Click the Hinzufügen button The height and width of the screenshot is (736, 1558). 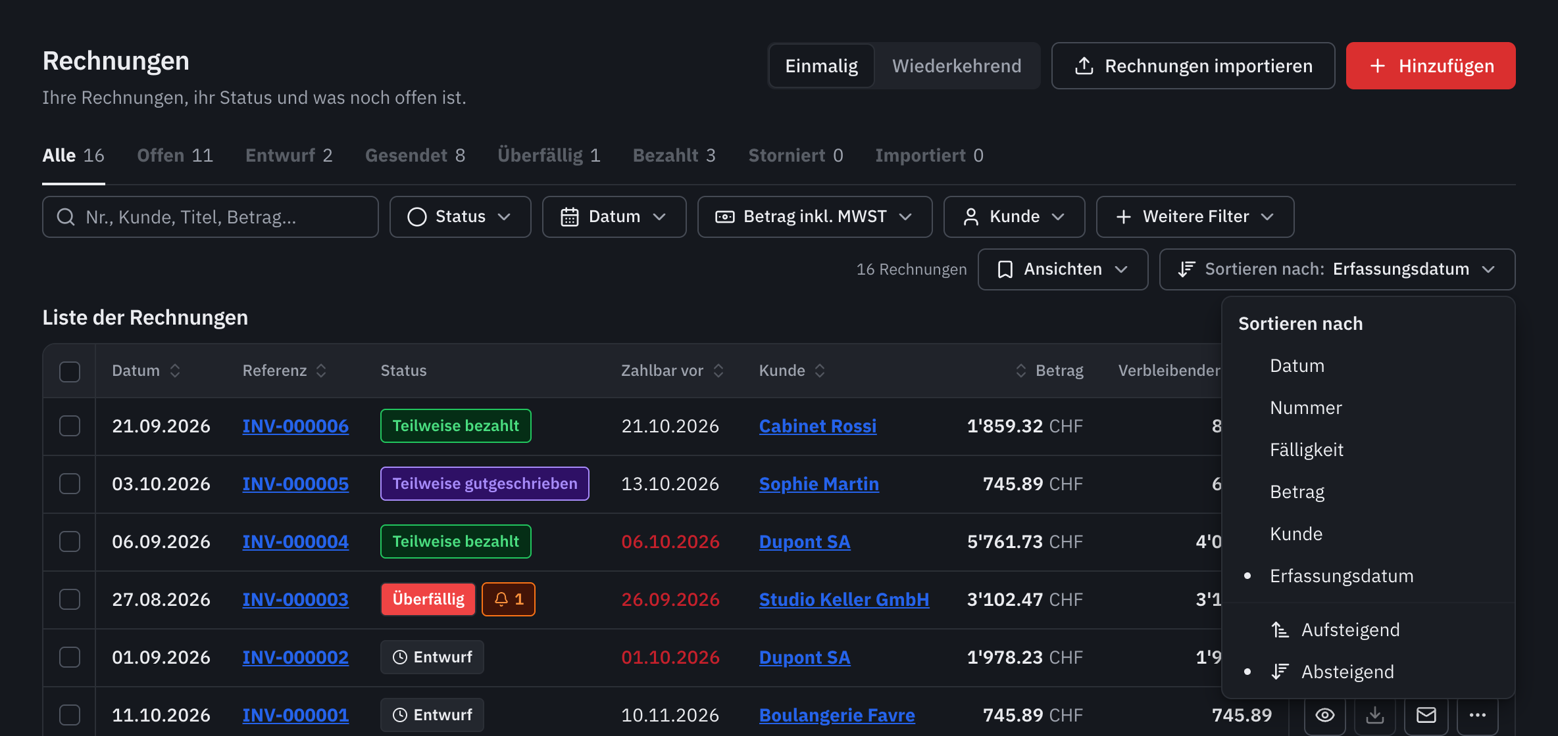tap(1431, 66)
